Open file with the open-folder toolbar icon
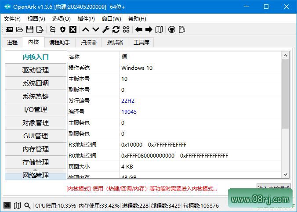Screen dimensions: 297x212 click(x=20, y=29)
